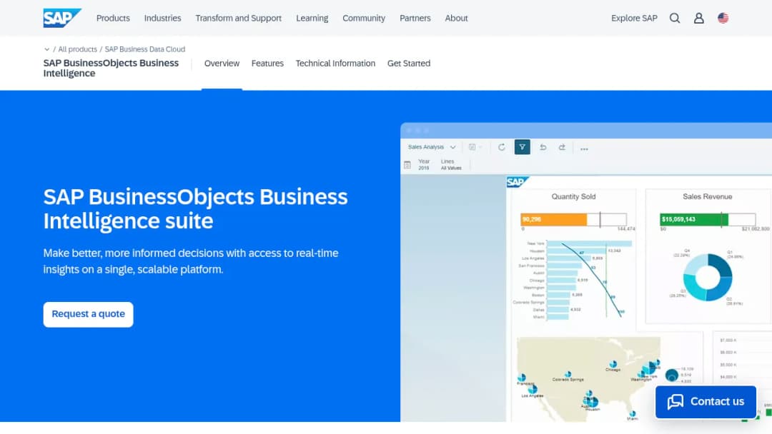Click the Quantity Sold heading

point(573,196)
